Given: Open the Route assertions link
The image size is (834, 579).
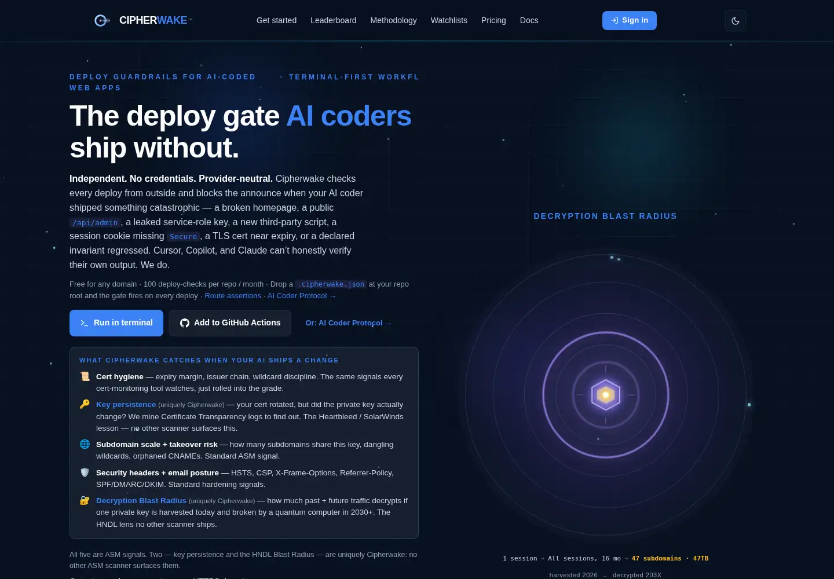Looking at the screenshot, I should pos(233,296).
